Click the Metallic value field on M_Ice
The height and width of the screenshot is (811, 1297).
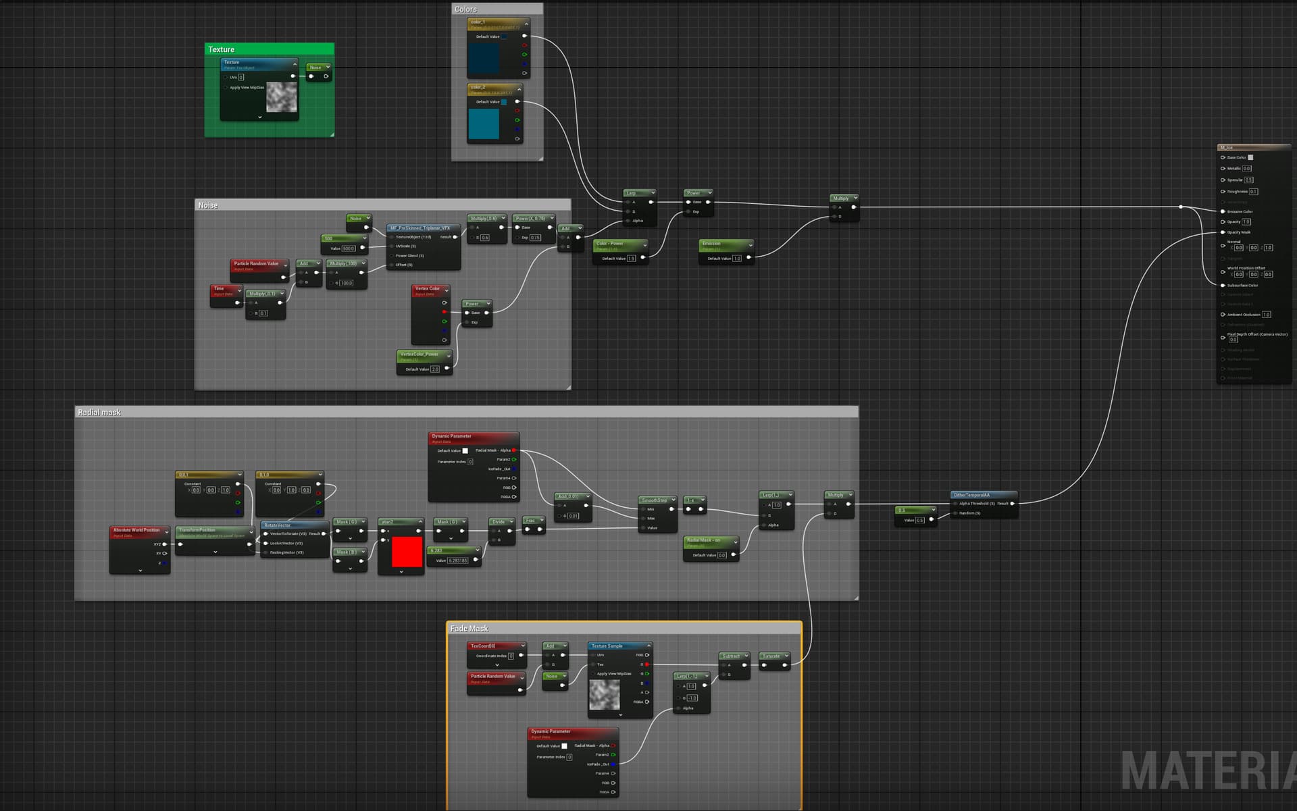pyautogui.click(x=1247, y=168)
